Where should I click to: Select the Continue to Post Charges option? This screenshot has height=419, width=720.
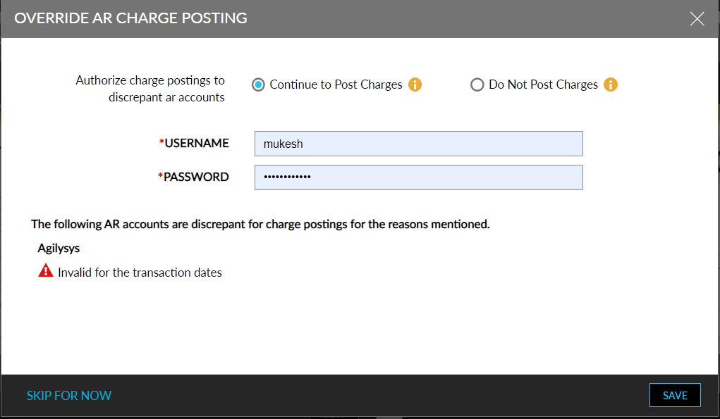(x=257, y=84)
